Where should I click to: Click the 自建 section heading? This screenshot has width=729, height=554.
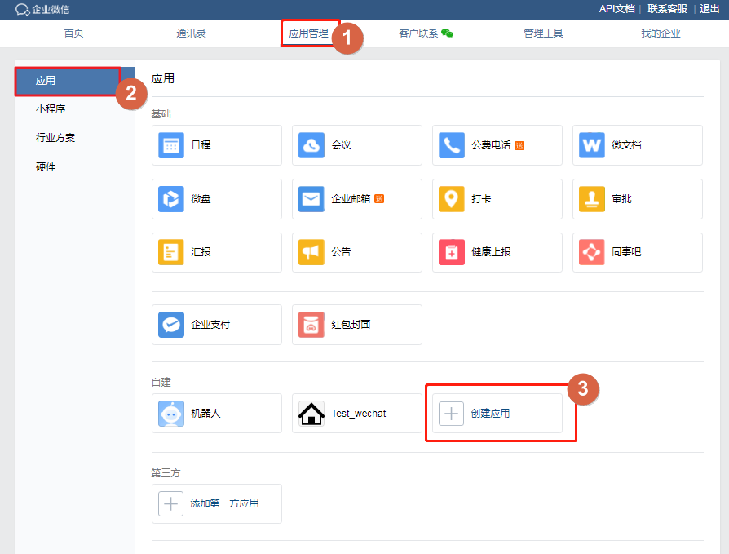pyautogui.click(x=161, y=383)
